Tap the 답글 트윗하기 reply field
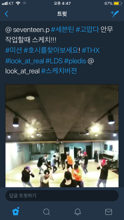Image resolution: width=124 pixels, height=220 pixels. pyautogui.click(x=62, y=196)
